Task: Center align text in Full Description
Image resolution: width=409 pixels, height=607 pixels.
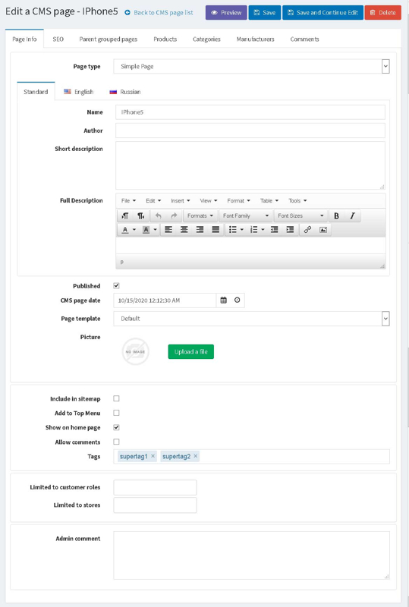Action: coord(184,230)
